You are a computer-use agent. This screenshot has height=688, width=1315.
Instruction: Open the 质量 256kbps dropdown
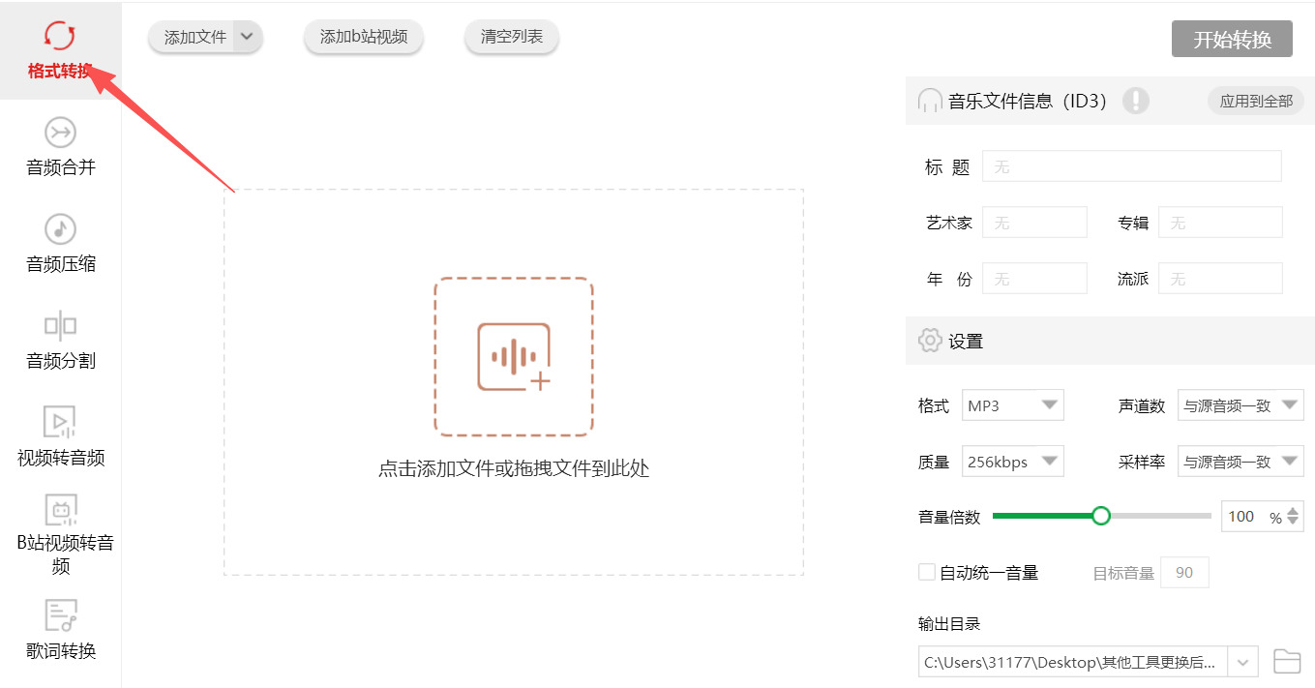[1013, 462]
